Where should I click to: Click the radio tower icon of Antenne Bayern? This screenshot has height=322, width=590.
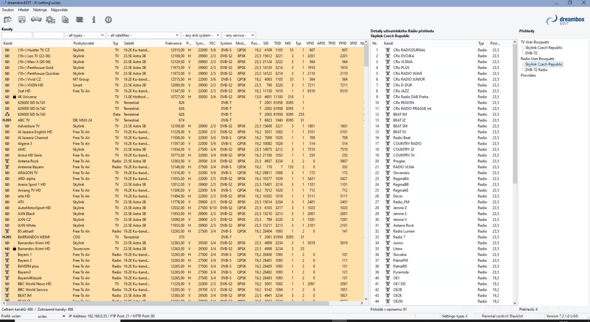click(7, 167)
